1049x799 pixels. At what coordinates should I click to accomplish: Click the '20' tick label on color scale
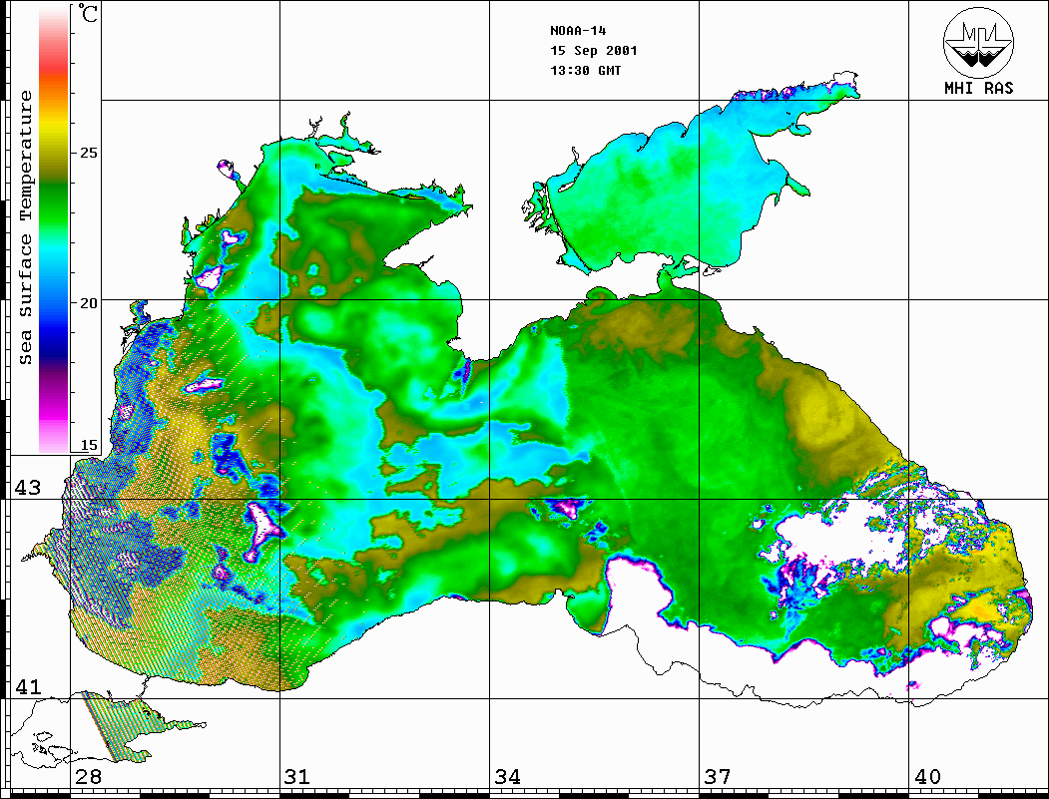point(88,303)
